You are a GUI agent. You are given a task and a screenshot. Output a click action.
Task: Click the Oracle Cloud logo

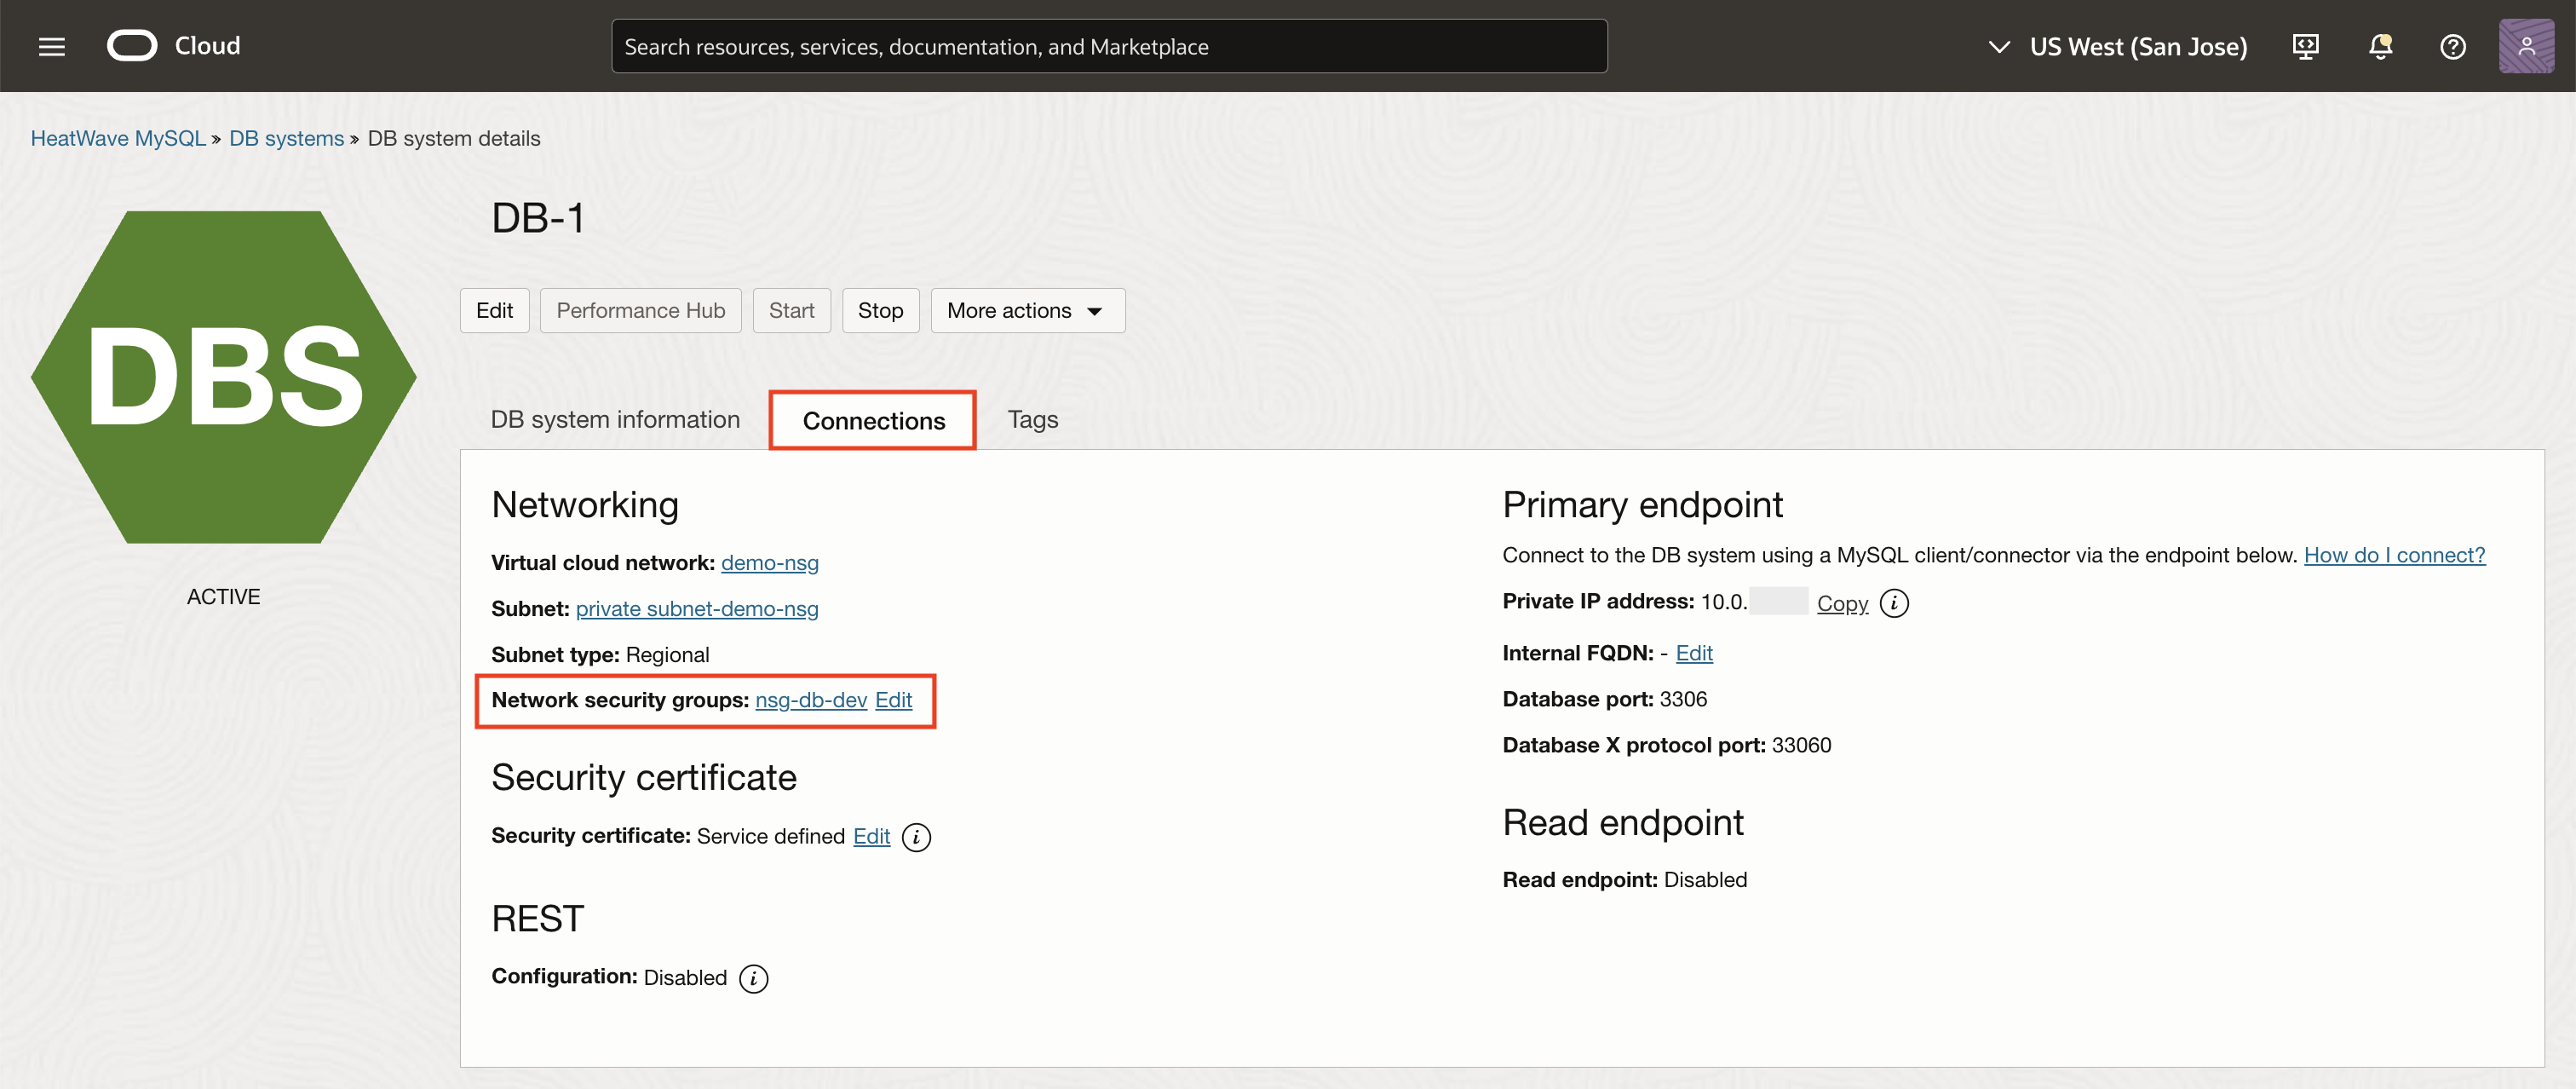coord(133,45)
